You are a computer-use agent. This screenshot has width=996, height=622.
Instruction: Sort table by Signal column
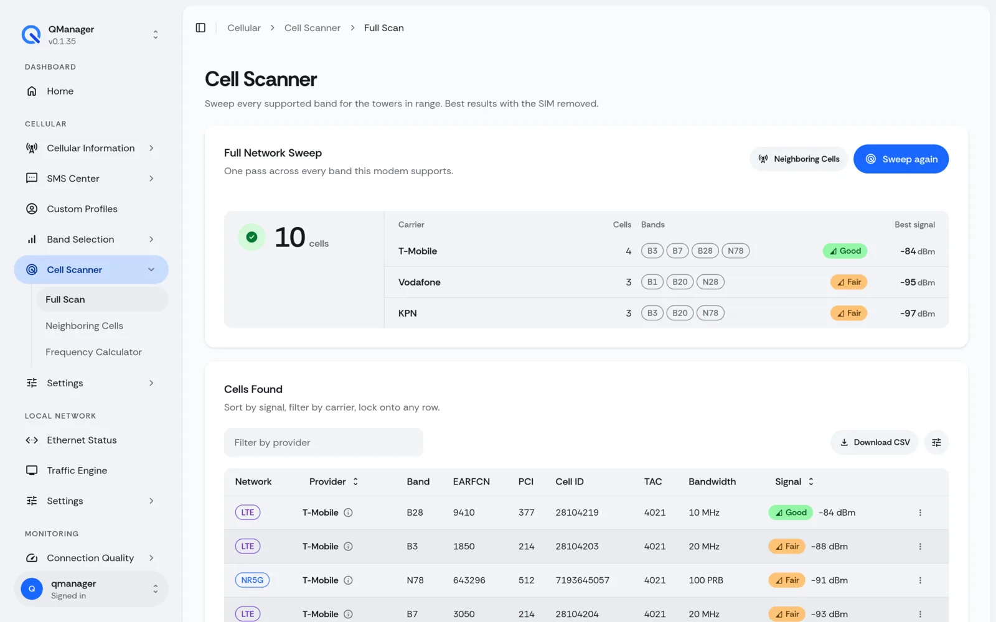[794, 482]
